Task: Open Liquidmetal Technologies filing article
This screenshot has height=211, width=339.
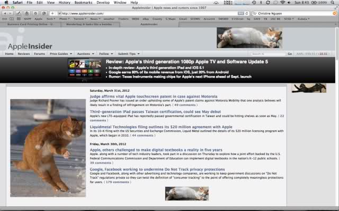Action: coord(161,127)
